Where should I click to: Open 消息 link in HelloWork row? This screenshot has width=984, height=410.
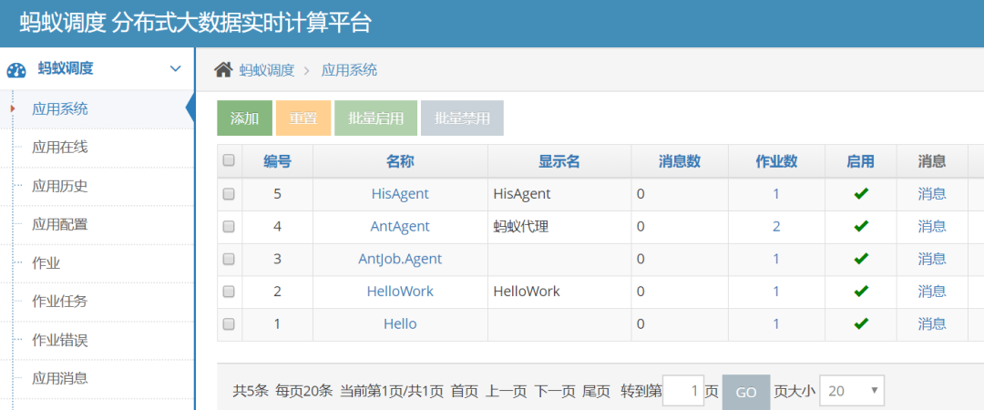pos(932,292)
